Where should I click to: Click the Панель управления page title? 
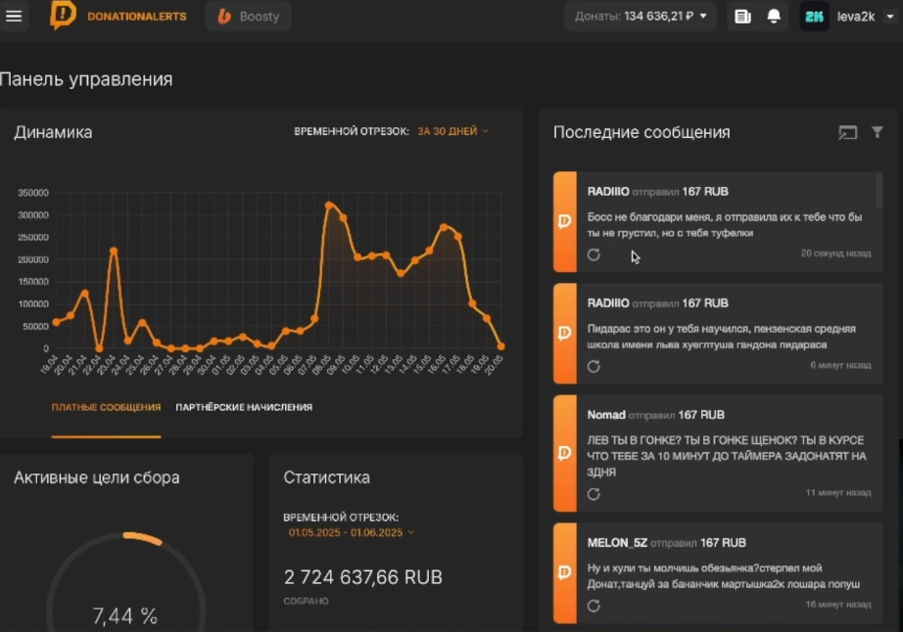click(x=86, y=79)
